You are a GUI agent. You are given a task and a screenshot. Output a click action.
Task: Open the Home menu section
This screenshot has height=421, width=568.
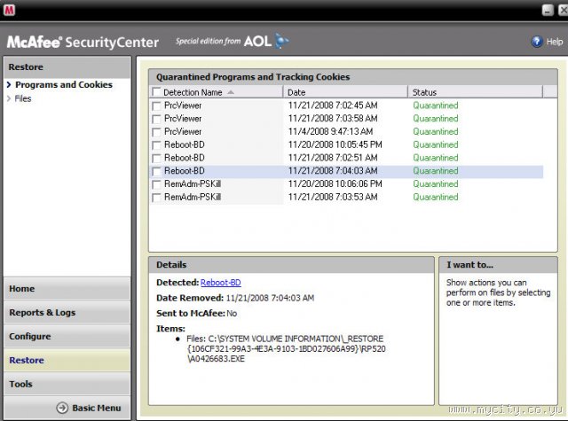67,289
